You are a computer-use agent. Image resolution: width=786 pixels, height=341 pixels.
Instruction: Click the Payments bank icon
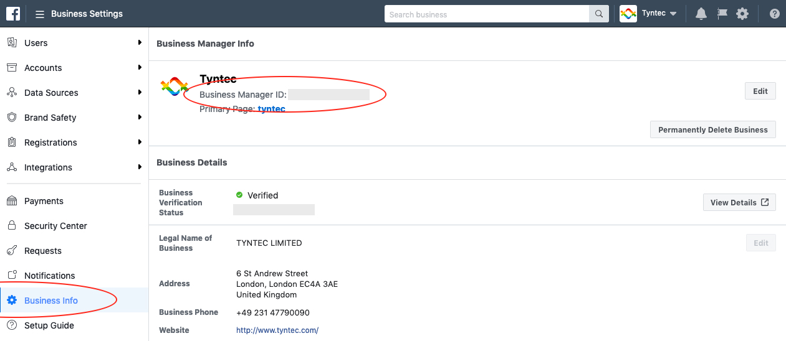[12, 200]
